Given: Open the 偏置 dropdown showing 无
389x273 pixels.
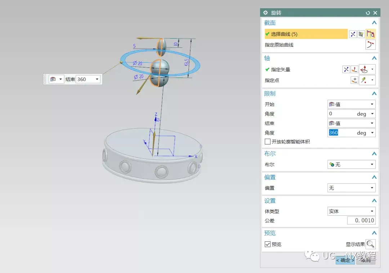Looking at the screenshot, I should [x=351, y=188].
